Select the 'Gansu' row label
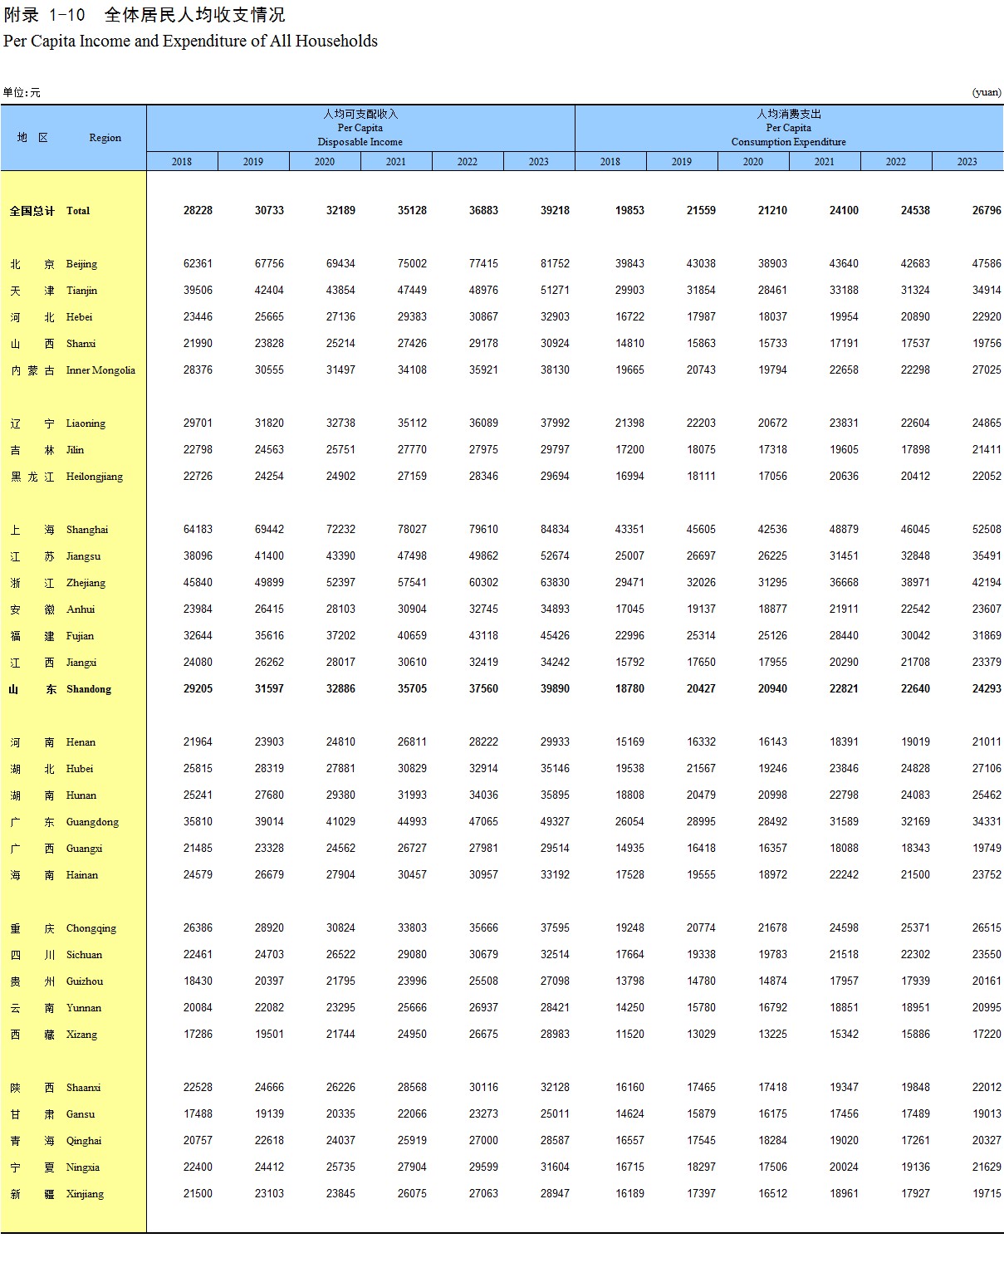1004x1287 pixels. (81, 1114)
